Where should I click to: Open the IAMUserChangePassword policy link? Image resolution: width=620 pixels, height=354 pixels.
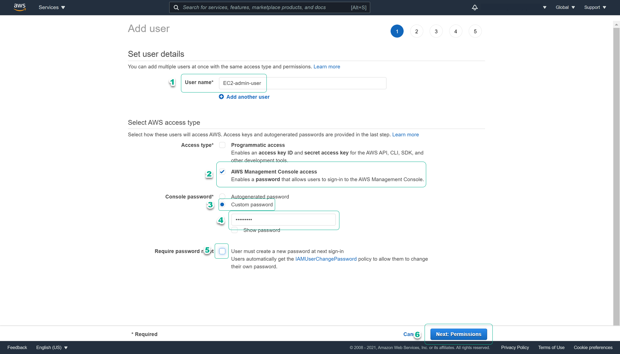tap(326, 259)
